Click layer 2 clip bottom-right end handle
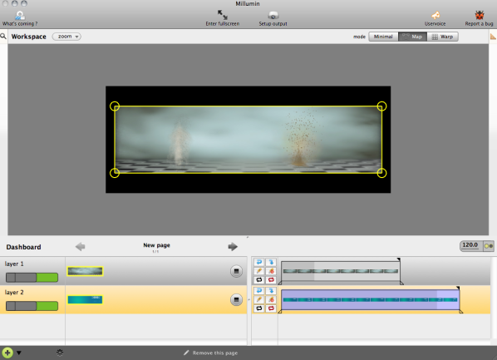This screenshot has height=360, width=497. [x=461, y=312]
